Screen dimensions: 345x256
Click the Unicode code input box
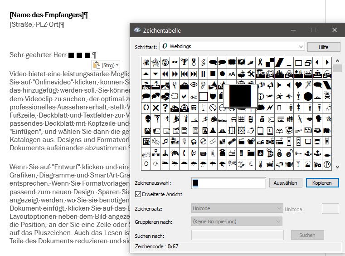point(330,209)
